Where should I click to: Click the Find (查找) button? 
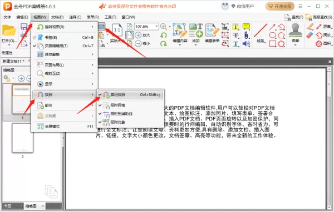293,17
